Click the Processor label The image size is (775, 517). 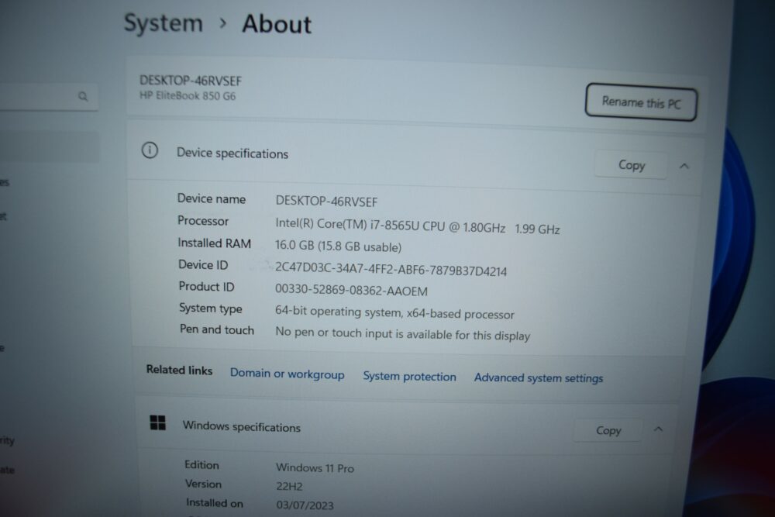pos(202,220)
